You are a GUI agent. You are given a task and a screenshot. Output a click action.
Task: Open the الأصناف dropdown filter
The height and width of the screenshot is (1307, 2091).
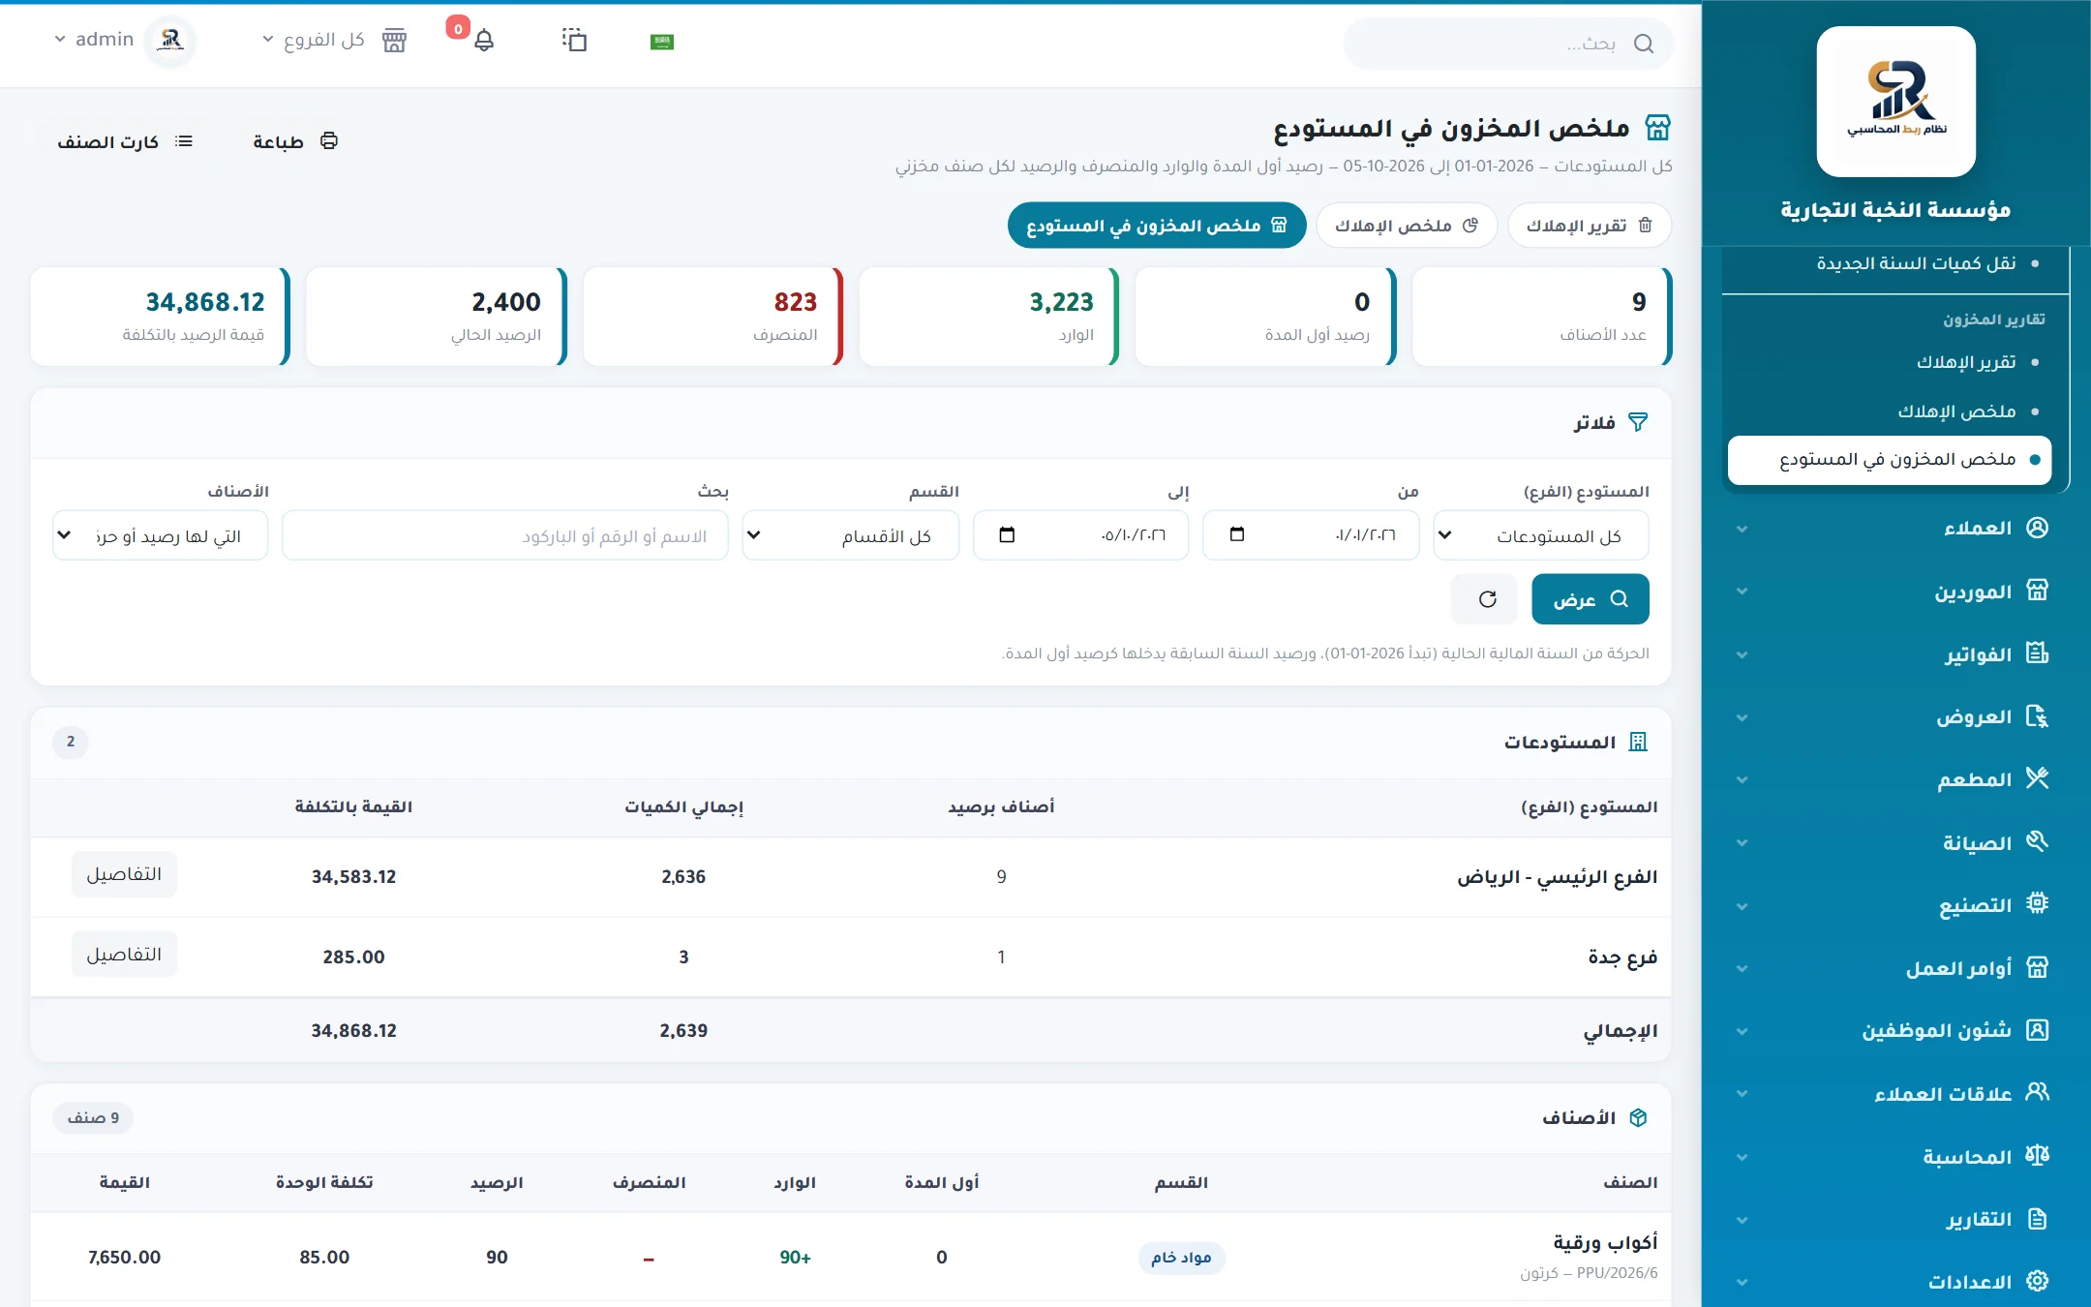[160, 535]
